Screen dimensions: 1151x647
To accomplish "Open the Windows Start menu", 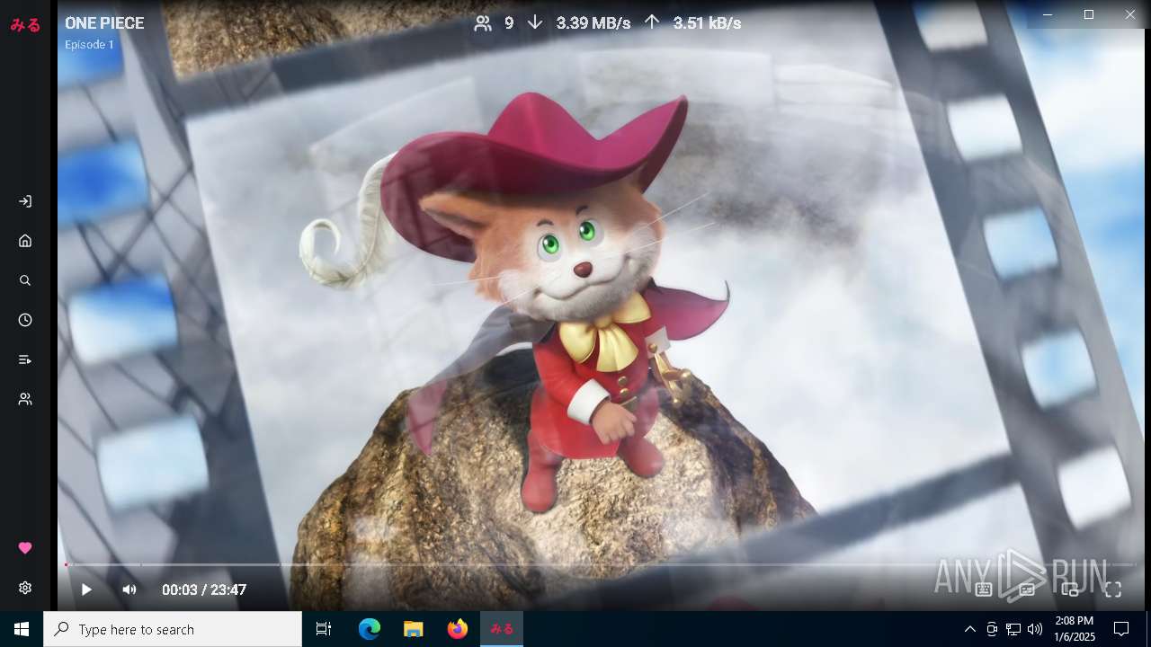I will point(22,629).
